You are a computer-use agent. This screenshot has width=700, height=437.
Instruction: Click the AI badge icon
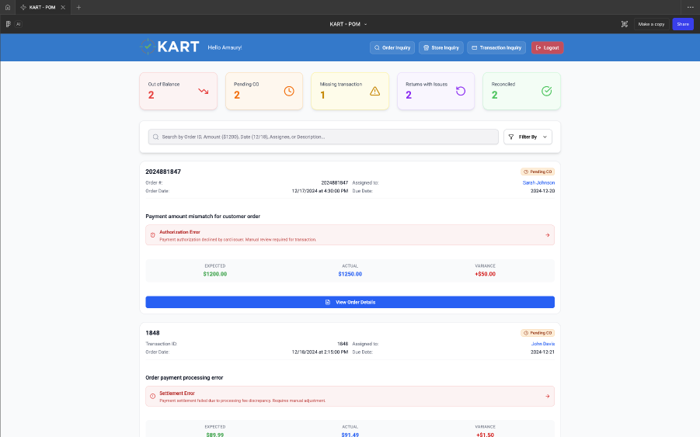pos(19,24)
